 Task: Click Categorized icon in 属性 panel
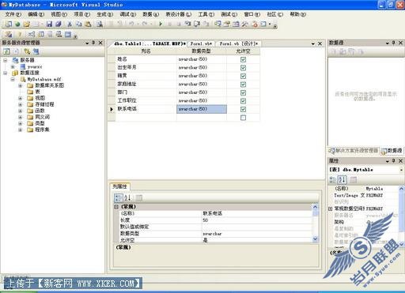(333, 179)
